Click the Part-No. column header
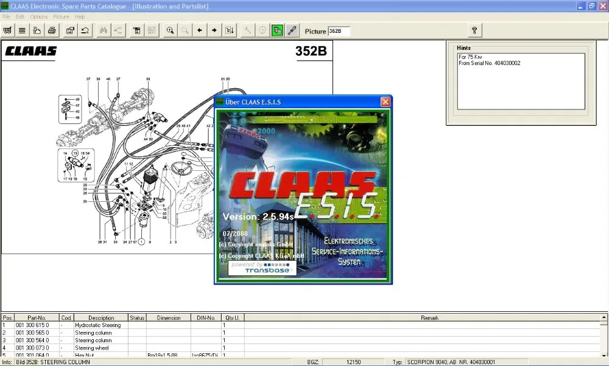 tap(37, 317)
